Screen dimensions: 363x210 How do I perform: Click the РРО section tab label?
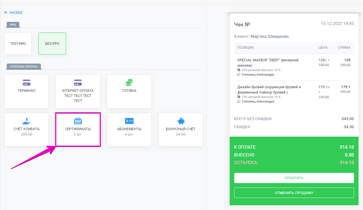pos(13,25)
